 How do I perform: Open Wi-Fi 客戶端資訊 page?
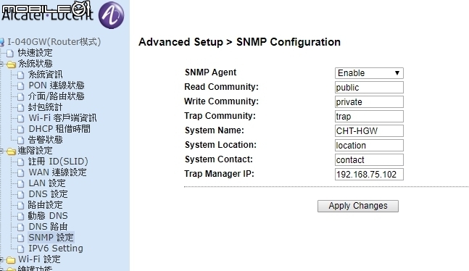pos(62,118)
